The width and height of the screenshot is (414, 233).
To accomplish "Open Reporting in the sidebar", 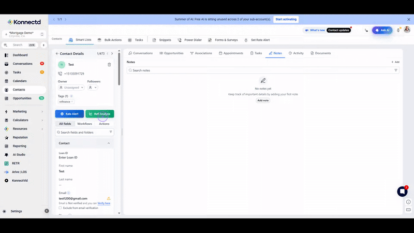I will point(19,146).
